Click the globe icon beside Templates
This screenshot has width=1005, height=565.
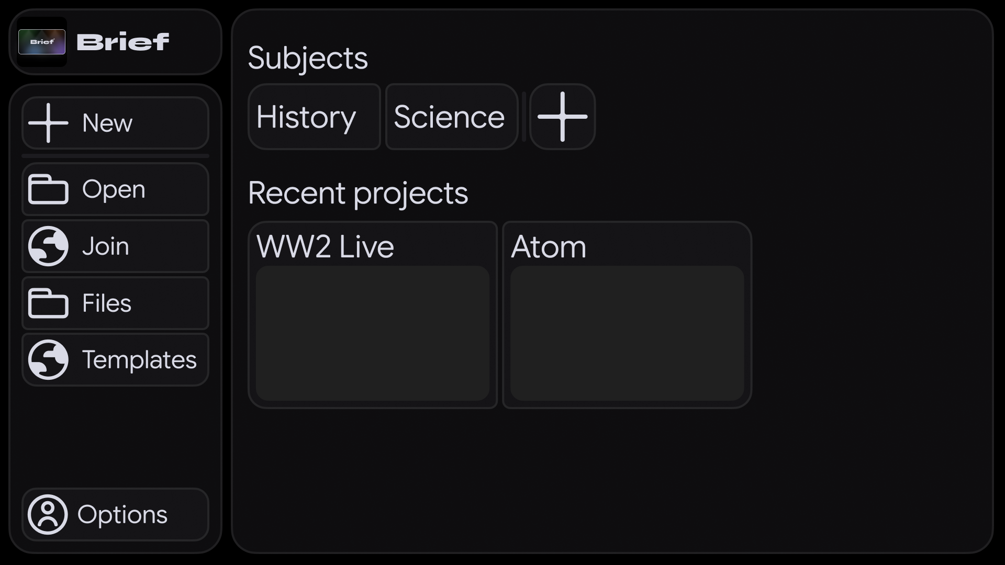pos(48,359)
